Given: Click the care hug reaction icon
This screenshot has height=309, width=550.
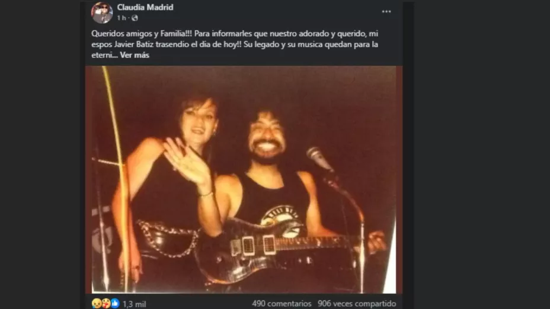Looking at the screenshot, I should point(106,304).
